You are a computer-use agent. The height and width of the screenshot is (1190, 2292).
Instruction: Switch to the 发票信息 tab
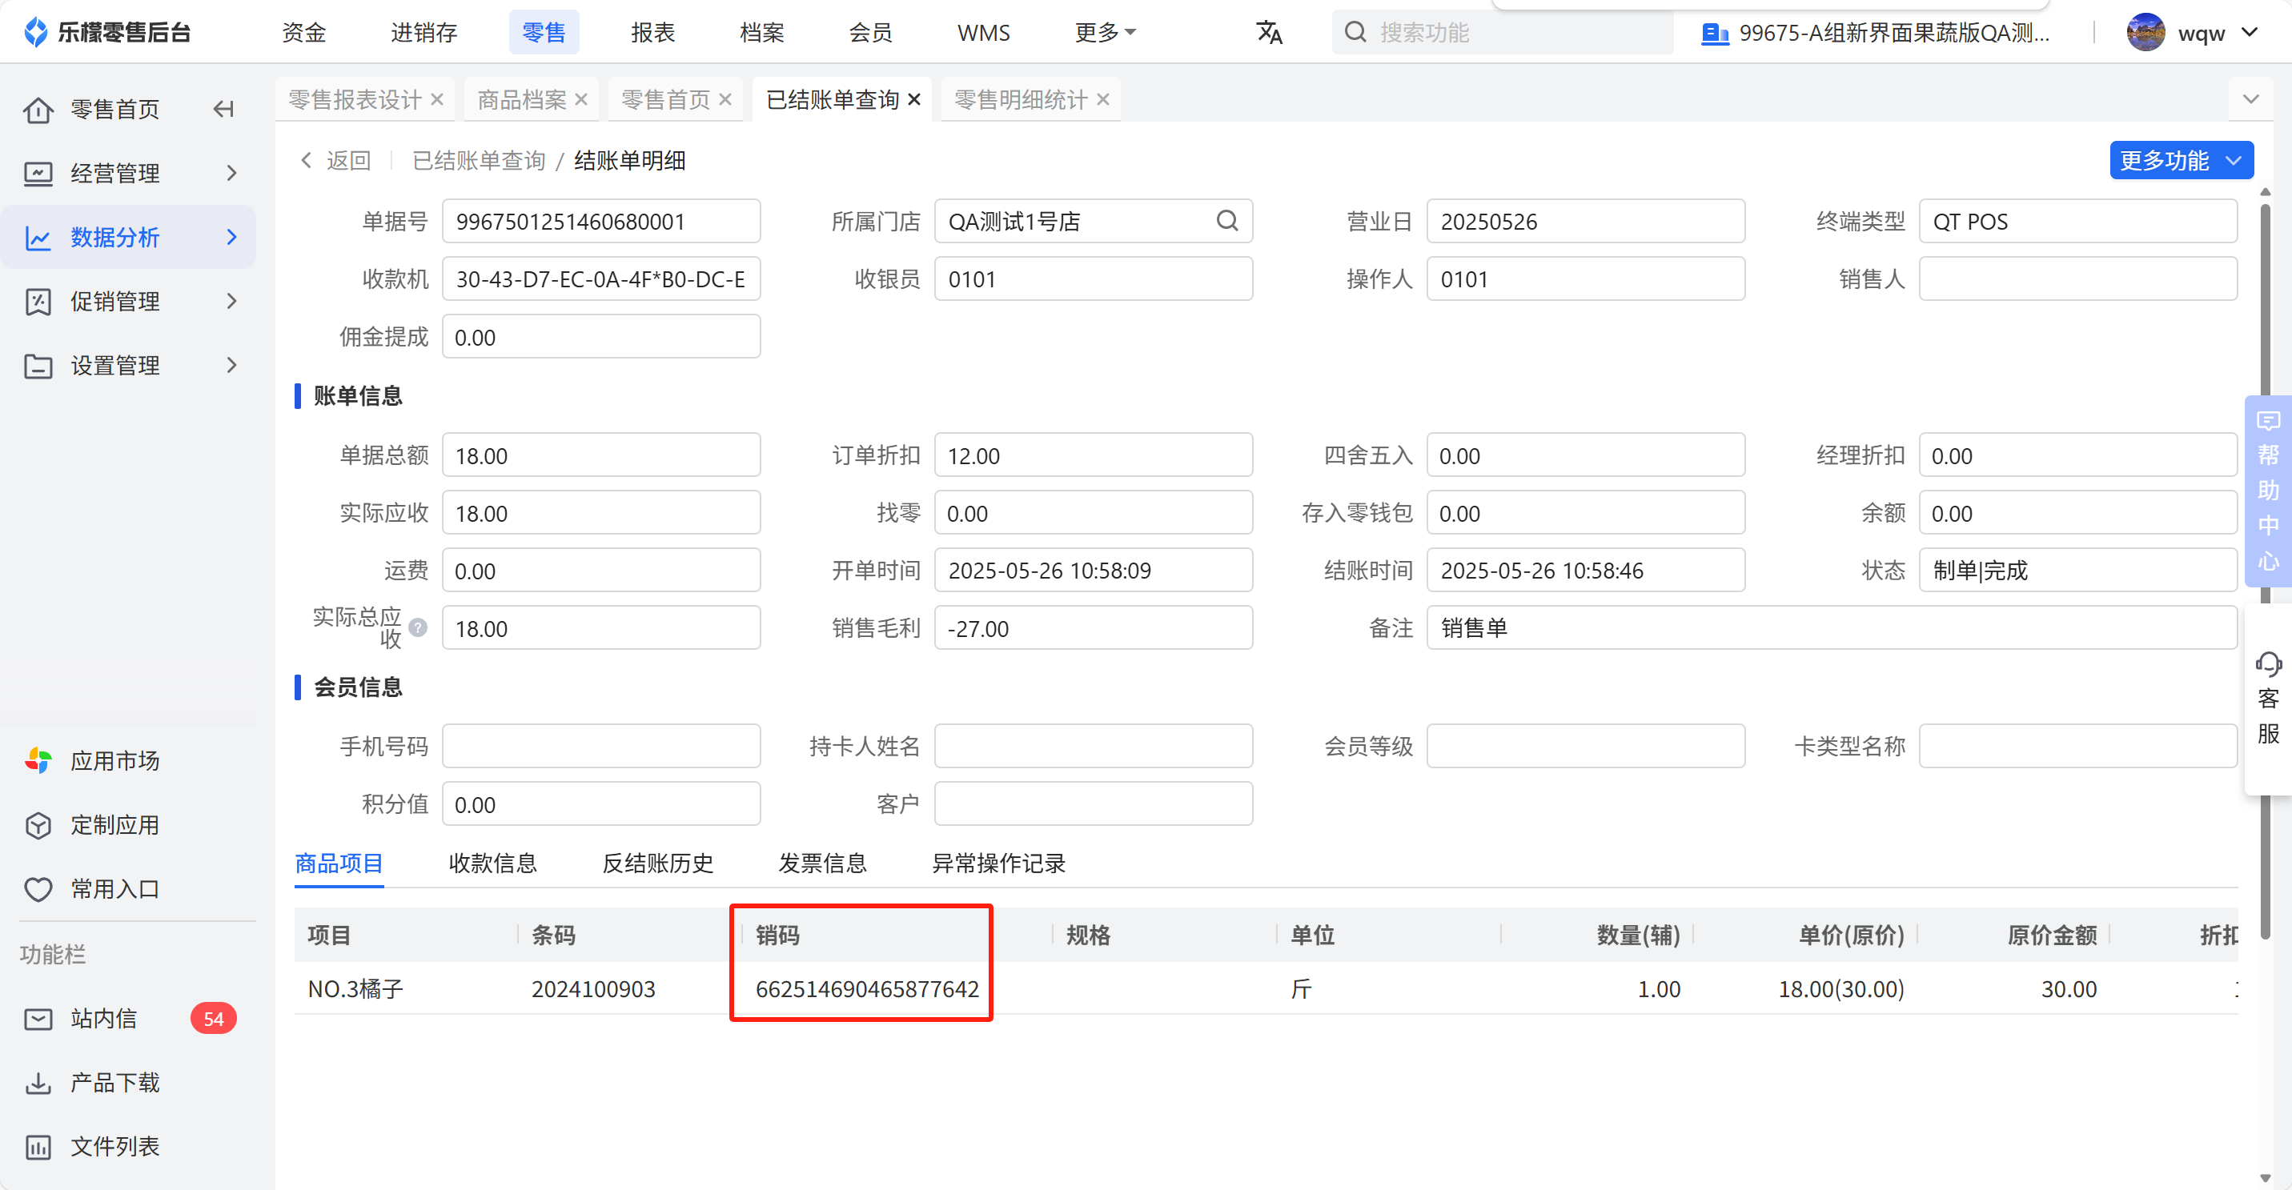point(822,863)
